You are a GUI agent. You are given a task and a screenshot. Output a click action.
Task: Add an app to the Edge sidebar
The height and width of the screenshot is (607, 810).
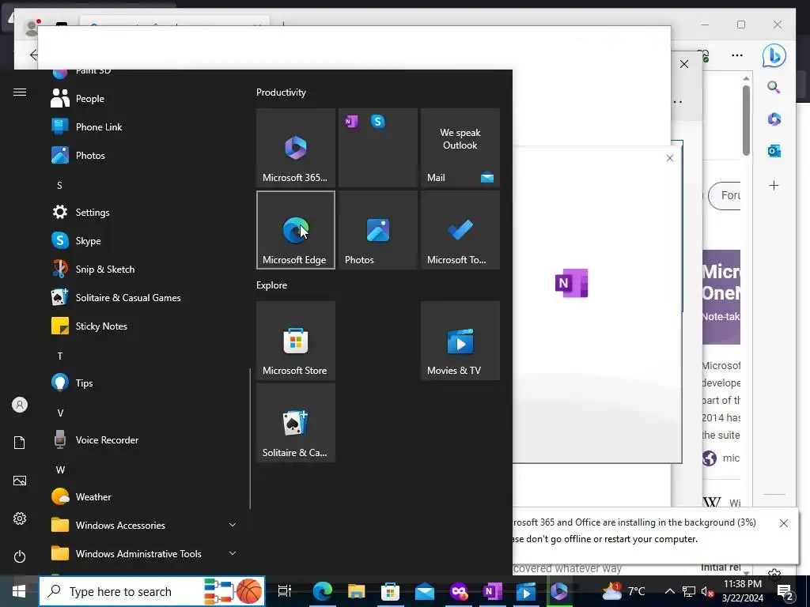(x=774, y=185)
